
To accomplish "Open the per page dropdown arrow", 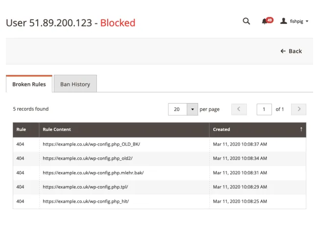I will [192, 109].
